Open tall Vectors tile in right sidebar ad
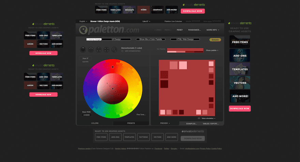 240,82
